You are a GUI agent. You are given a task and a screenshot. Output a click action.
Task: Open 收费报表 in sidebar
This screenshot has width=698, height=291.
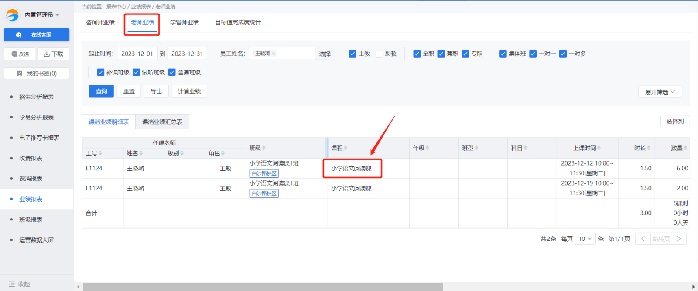click(31, 158)
